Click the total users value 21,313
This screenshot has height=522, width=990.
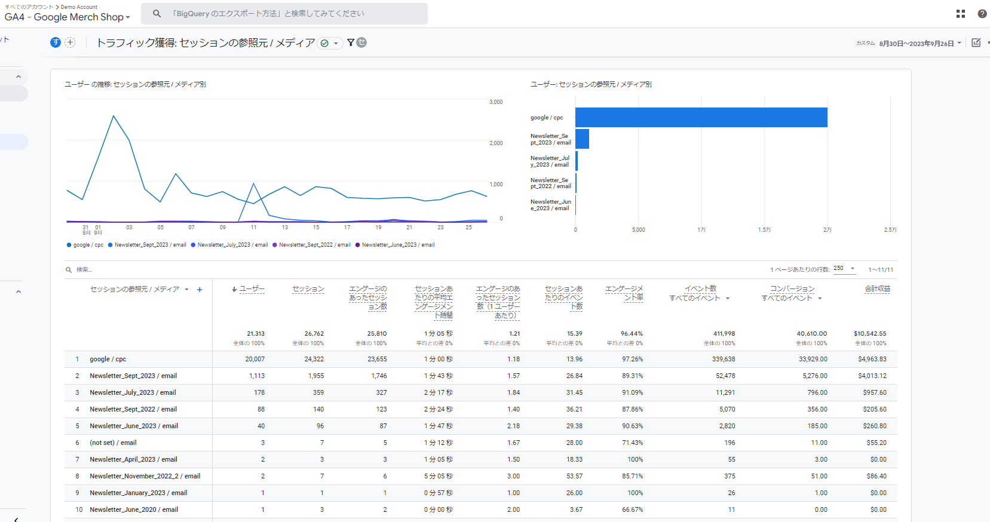256,334
